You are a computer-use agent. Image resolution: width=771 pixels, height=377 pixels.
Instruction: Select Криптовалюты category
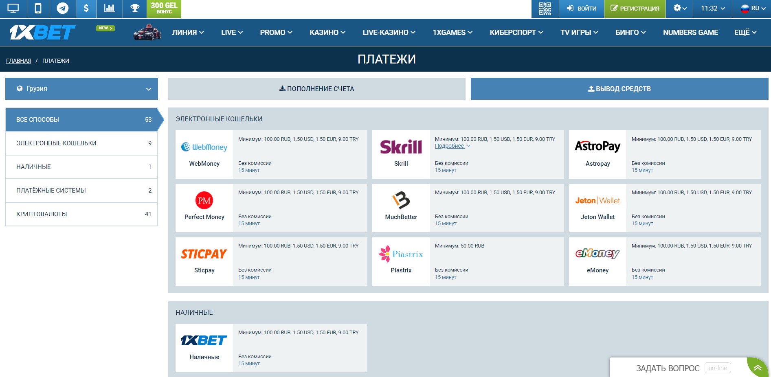tap(81, 214)
